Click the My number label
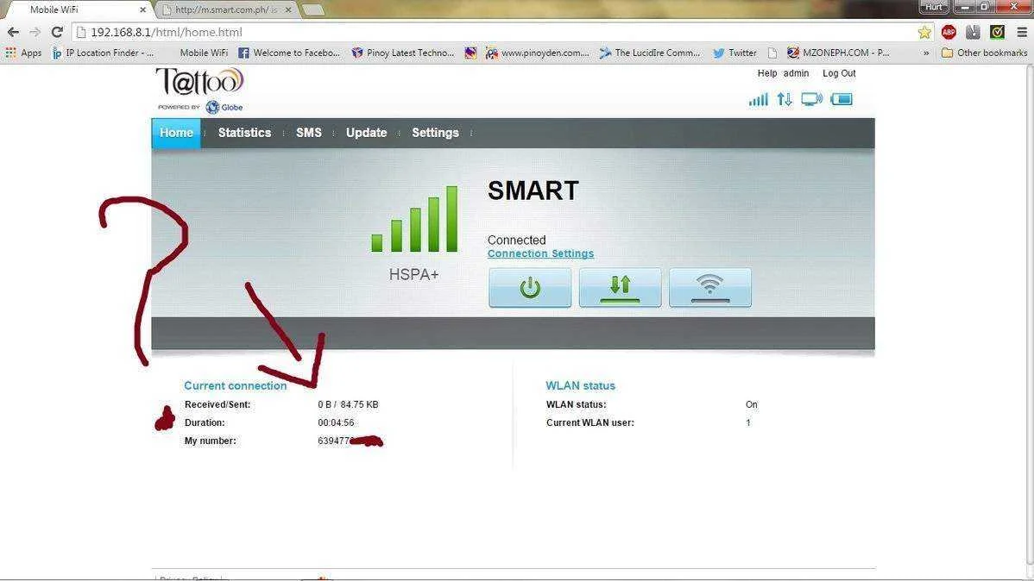Screen dimensions: 1034x581 (211, 440)
